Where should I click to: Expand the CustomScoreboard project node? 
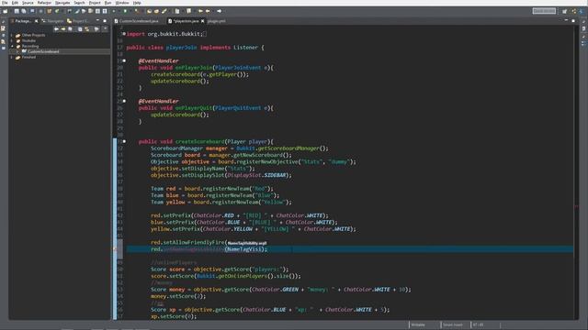(x=17, y=51)
